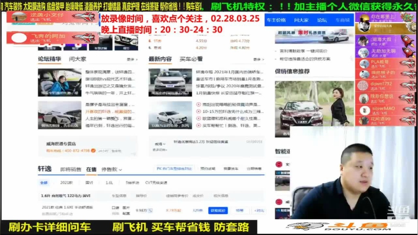Screen dimensions: 418x235
Task: Open the orange highlighted forum article link
Action: [110, 111]
